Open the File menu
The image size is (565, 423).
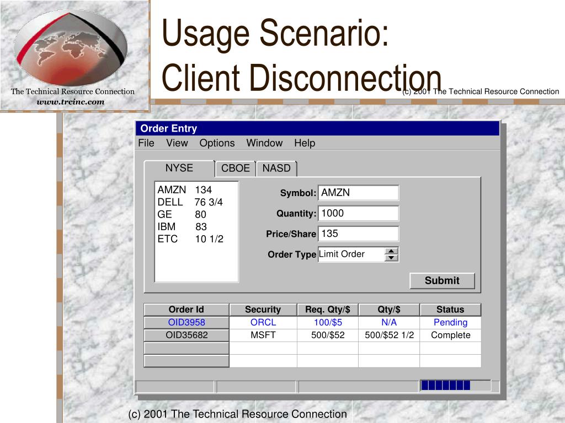(x=146, y=143)
